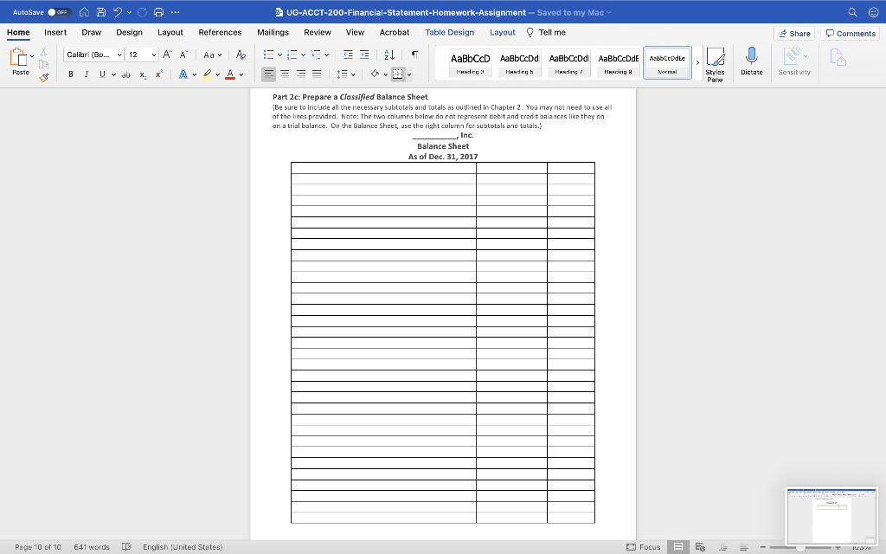The height and width of the screenshot is (554, 886).
Task: Clear all formatting icon
Action: point(241,55)
